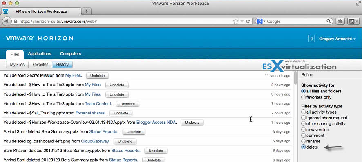Filter by ignored share request
362x162 pixels.
pos(304,118)
